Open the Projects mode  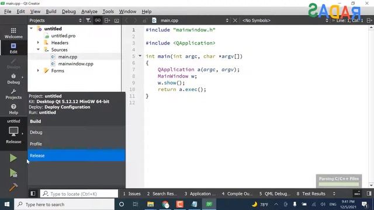(13, 94)
